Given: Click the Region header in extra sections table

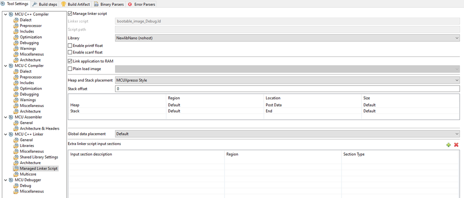Looking at the screenshot, I should click(x=232, y=154).
